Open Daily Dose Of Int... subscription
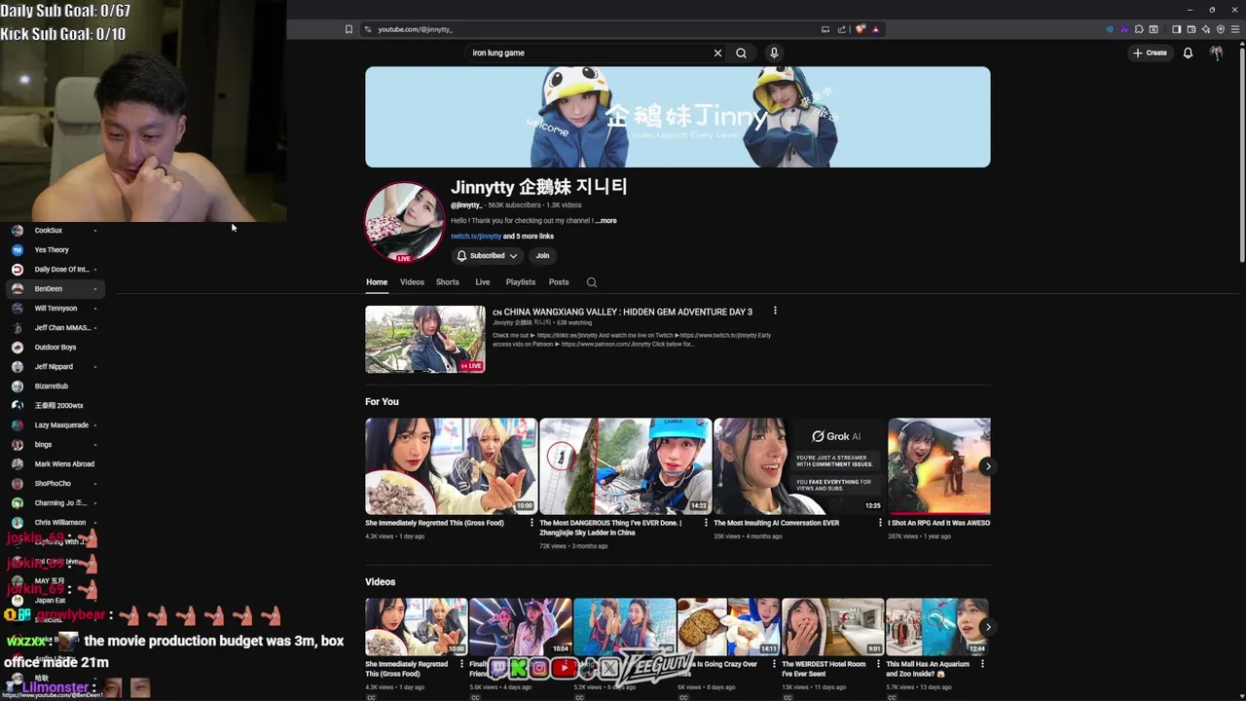1246x701 pixels. [55, 270]
